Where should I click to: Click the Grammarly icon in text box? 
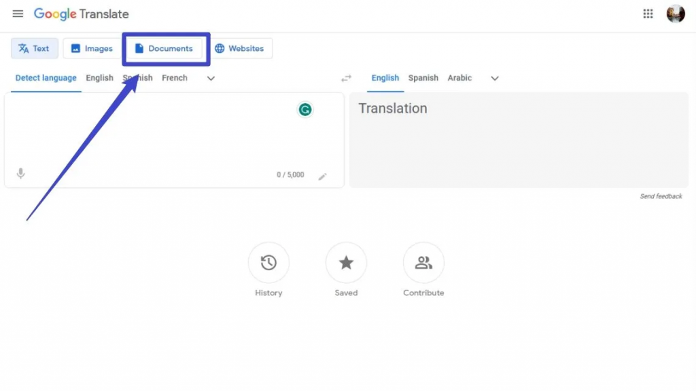coord(305,109)
